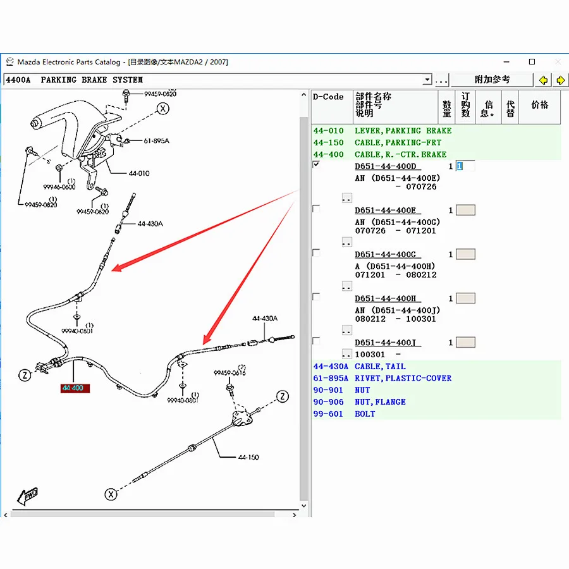Open part number link D651-44-400G
The width and height of the screenshot is (569, 569).
(x=388, y=254)
